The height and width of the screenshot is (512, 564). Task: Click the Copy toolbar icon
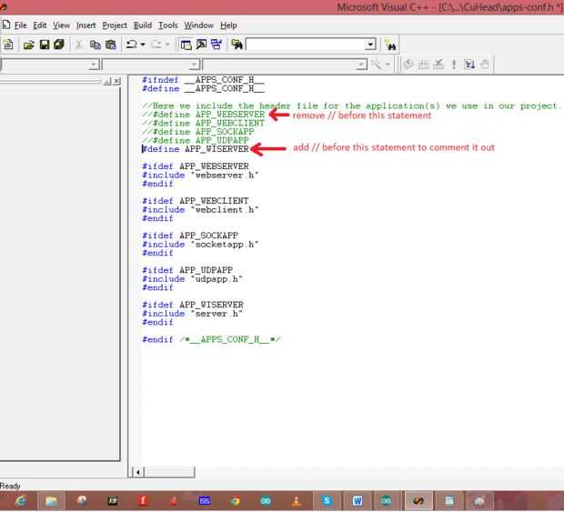tap(96, 45)
